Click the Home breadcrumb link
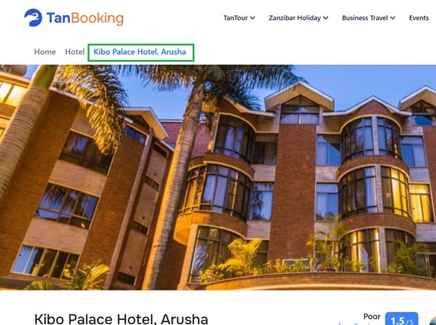The image size is (436, 325). click(45, 52)
